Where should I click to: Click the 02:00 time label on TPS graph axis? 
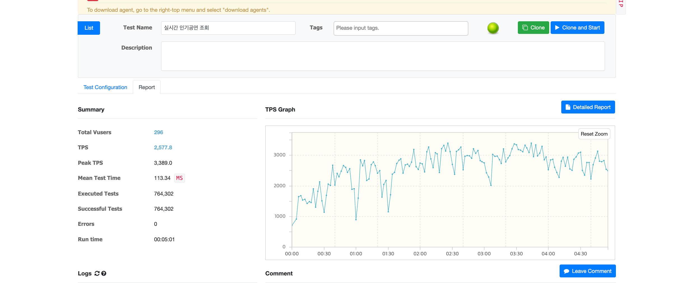pyautogui.click(x=420, y=254)
